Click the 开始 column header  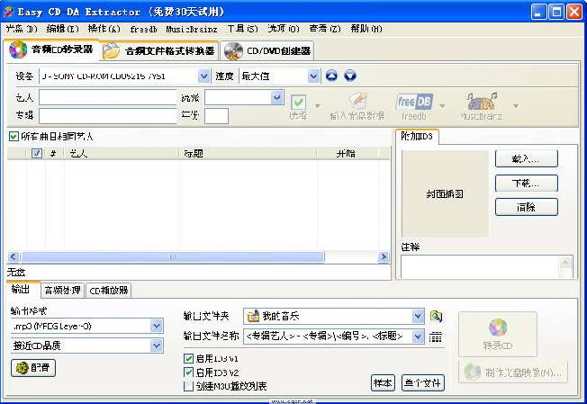tap(348, 153)
